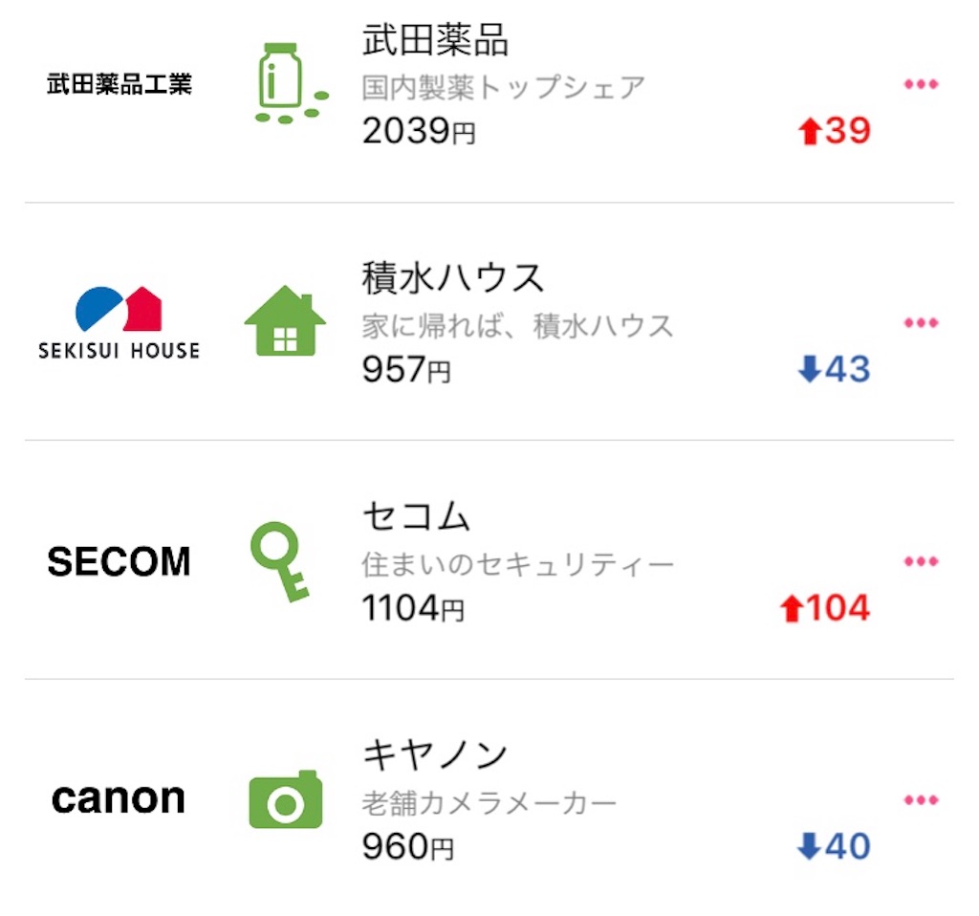979x916 pixels.
Task: Click the SECOM logo
Action: 119,561
